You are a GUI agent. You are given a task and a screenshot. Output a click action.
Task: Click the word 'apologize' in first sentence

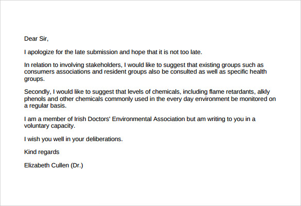click(x=41, y=52)
